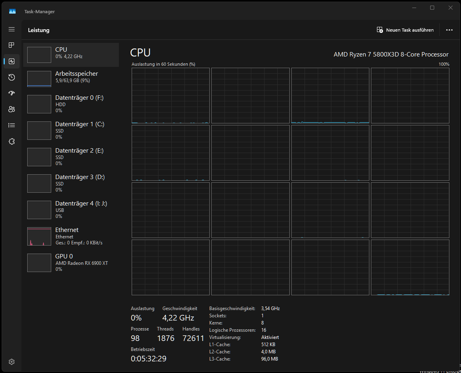Open the App history clock icon
The image size is (461, 373).
[x=12, y=77]
